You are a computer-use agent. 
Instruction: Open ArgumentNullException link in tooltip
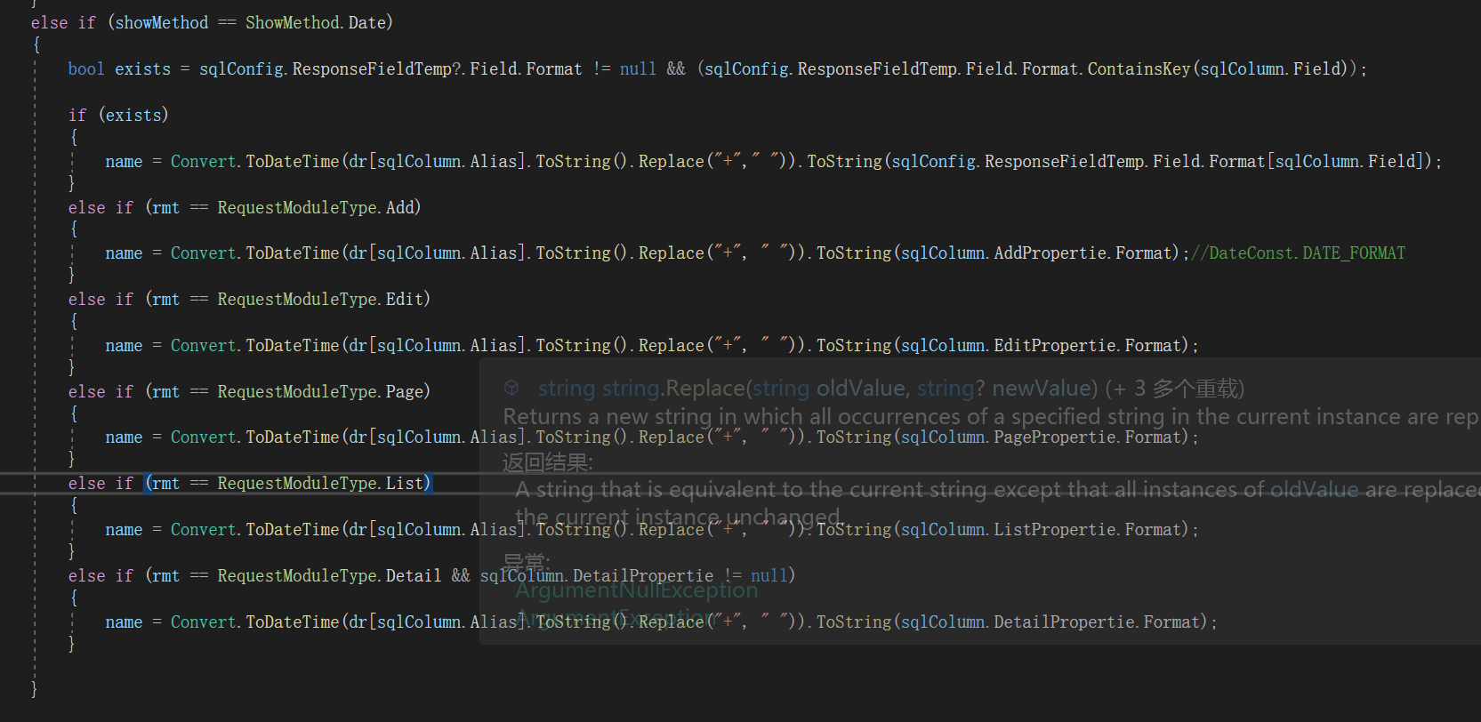[x=637, y=590]
